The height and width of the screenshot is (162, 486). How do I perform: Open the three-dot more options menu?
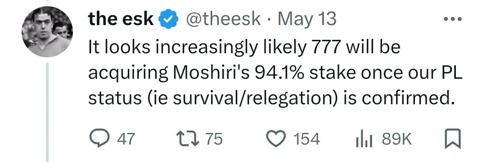click(453, 19)
